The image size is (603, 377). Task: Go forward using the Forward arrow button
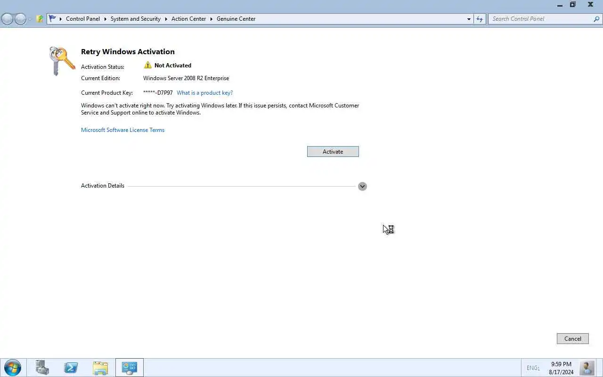point(20,19)
